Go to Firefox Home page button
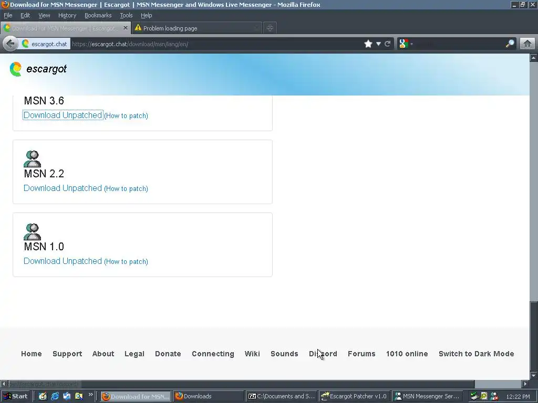The width and height of the screenshot is (538, 403). (x=527, y=44)
